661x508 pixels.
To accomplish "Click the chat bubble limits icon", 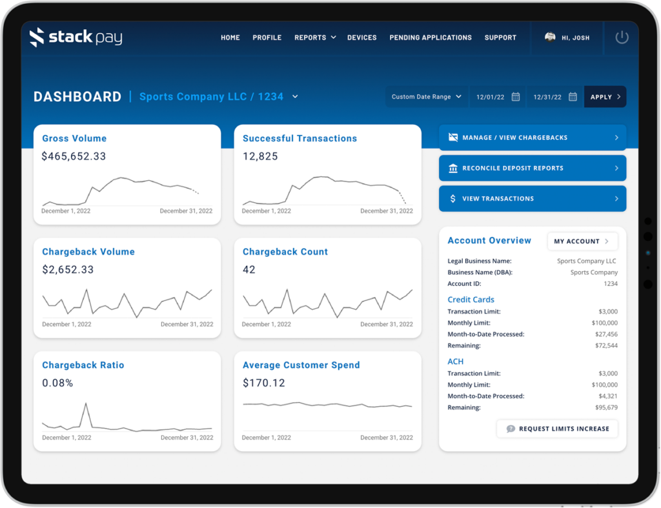I will tap(511, 429).
